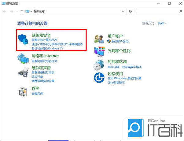Go up one level with up arrow
This screenshot has width=184, height=141.
coord(22,11)
